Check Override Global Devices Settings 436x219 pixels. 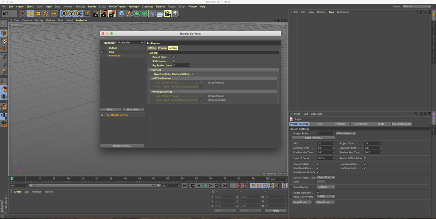pos(193,74)
